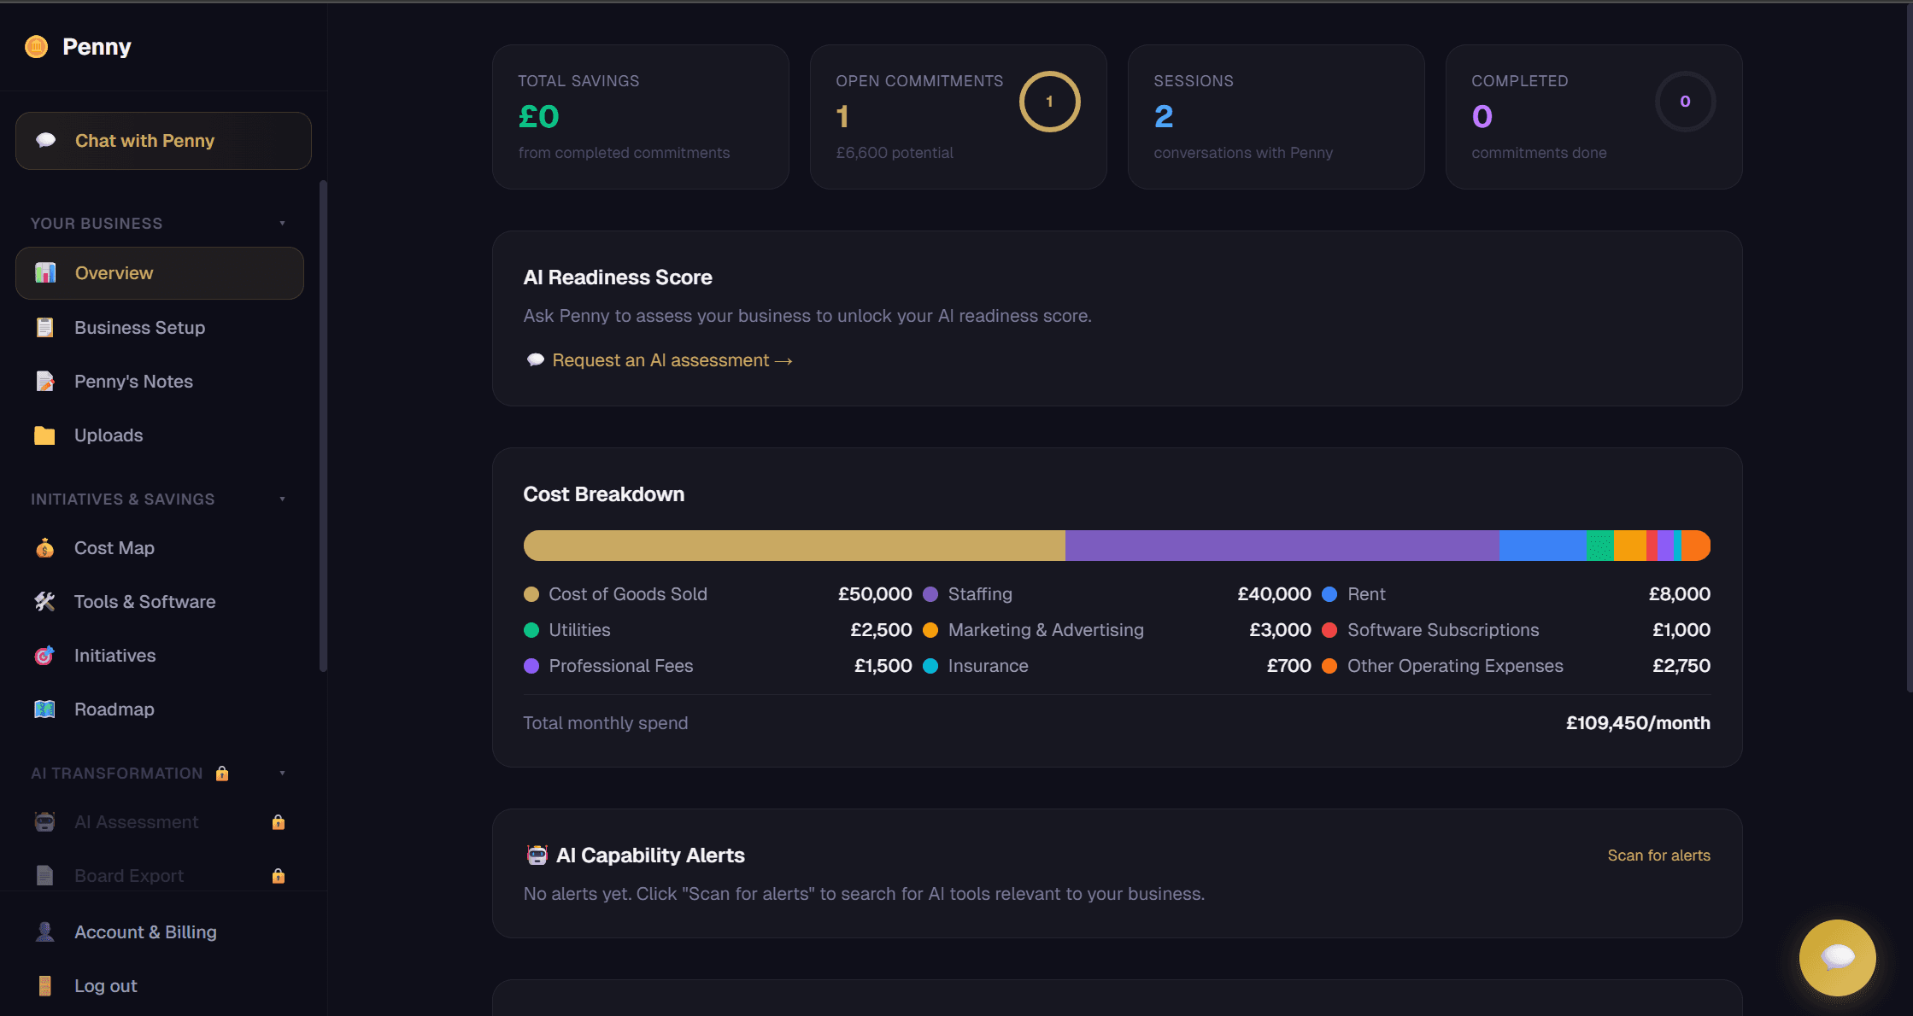Collapse the Your Business section
Screen dimensions: 1913x1016
(284, 223)
